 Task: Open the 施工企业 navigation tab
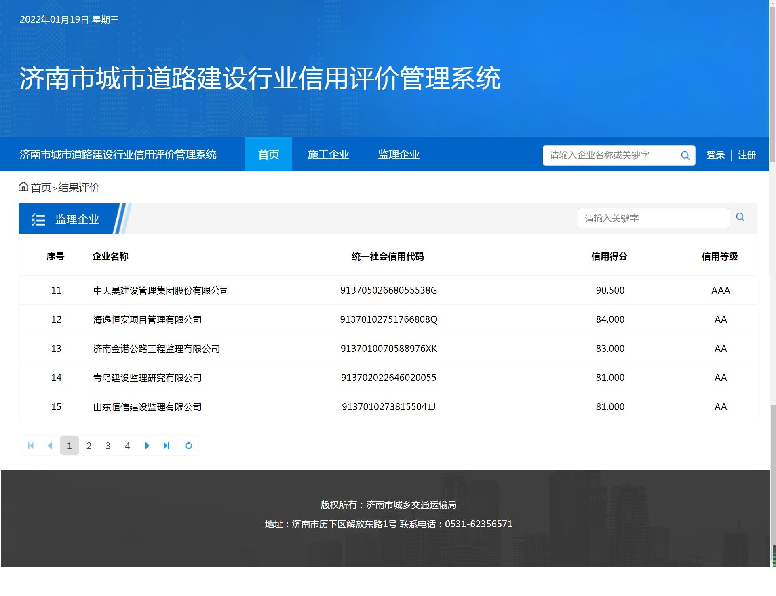(328, 154)
